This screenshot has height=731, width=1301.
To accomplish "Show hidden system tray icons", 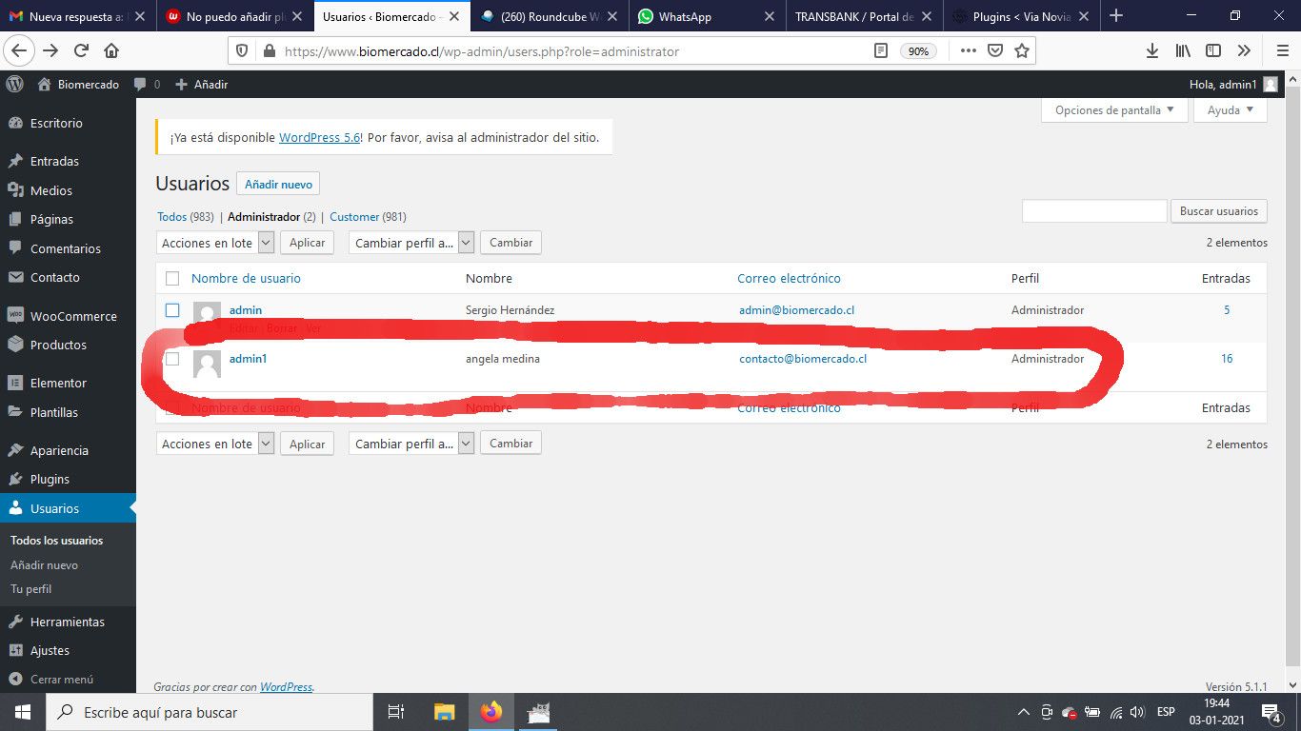I will [x=1024, y=712].
